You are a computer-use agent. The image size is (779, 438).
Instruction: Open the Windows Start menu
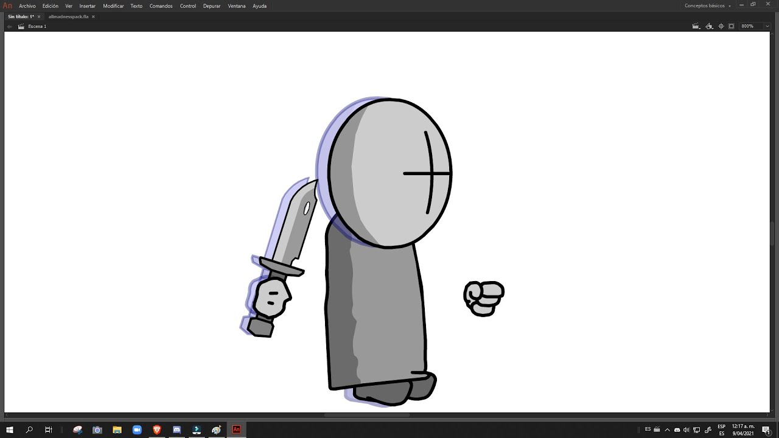point(10,429)
